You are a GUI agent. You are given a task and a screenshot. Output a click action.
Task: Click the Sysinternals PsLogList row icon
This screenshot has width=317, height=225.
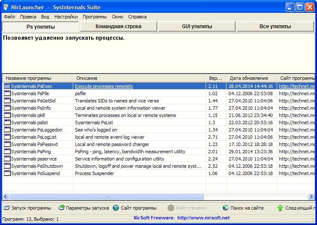point(7,137)
